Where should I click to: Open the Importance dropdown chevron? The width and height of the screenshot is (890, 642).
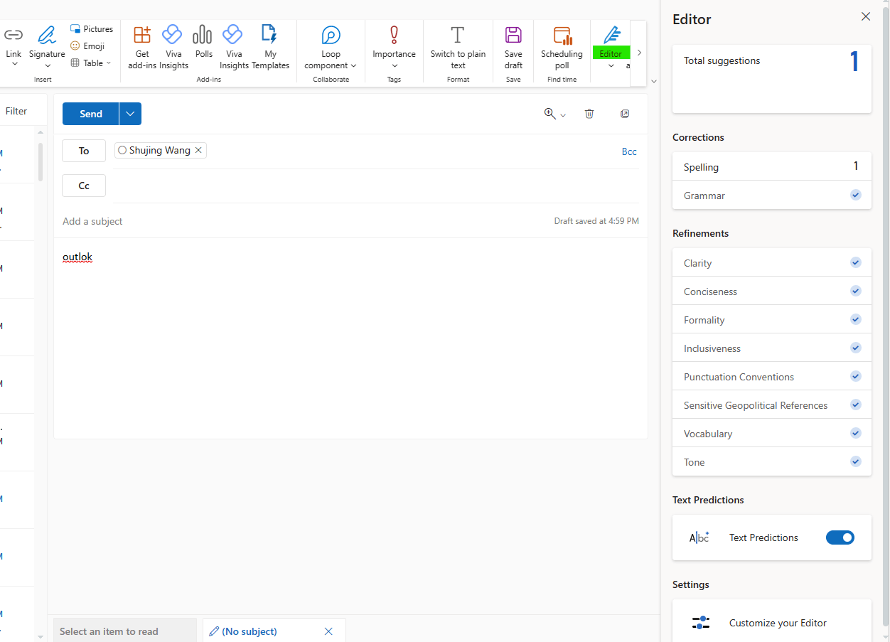pyautogui.click(x=395, y=65)
